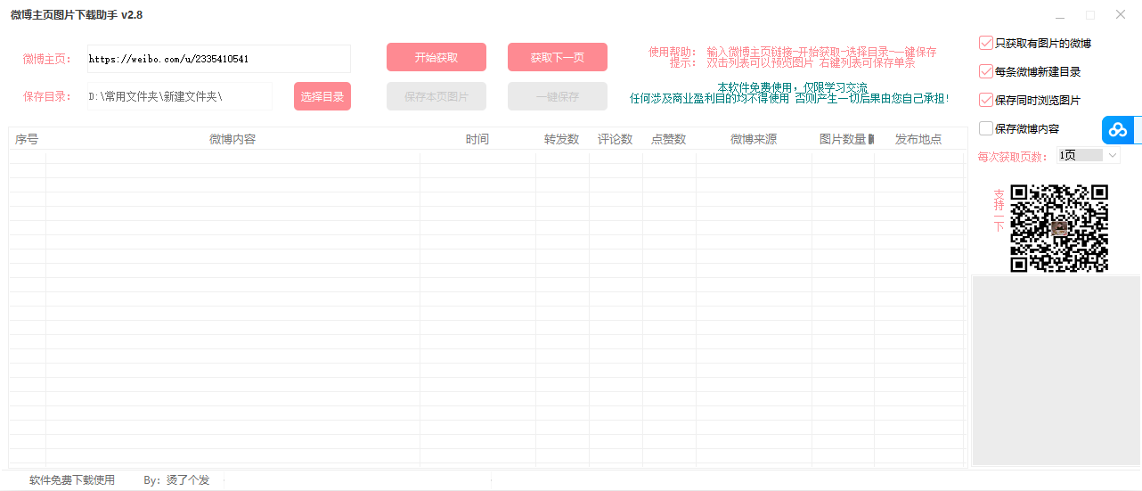Click the 获取下一页 button
The width and height of the screenshot is (1142, 491).
[x=557, y=57]
